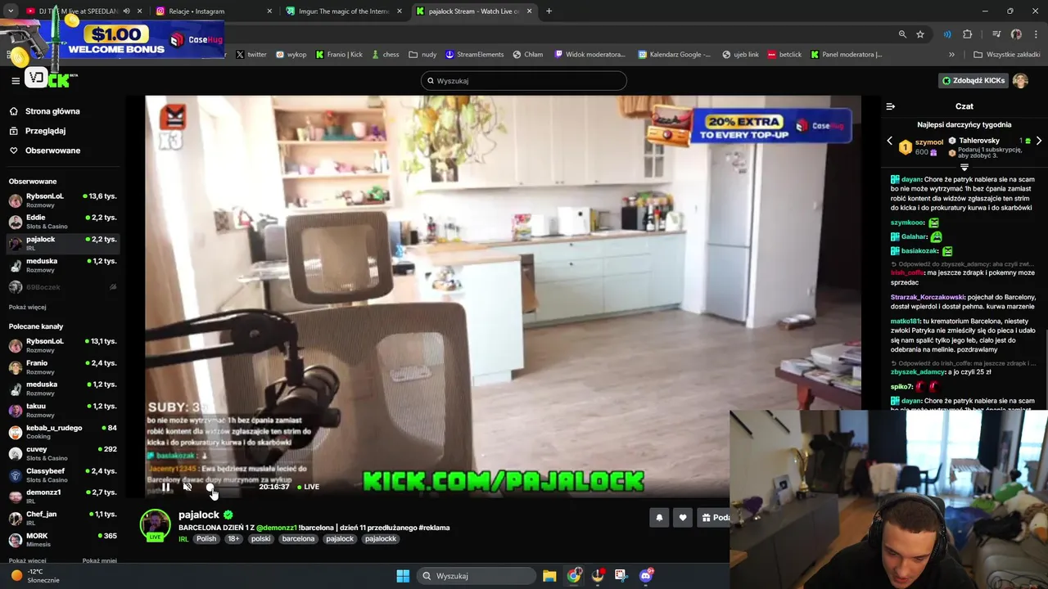The width and height of the screenshot is (1048, 589).
Task: Toggle stream notifications bell for pajalock
Action: (x=659, y=517)
